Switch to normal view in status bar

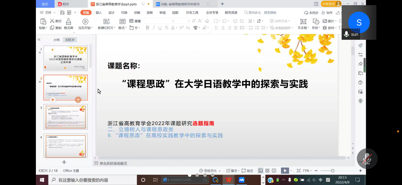pos(261,171)
